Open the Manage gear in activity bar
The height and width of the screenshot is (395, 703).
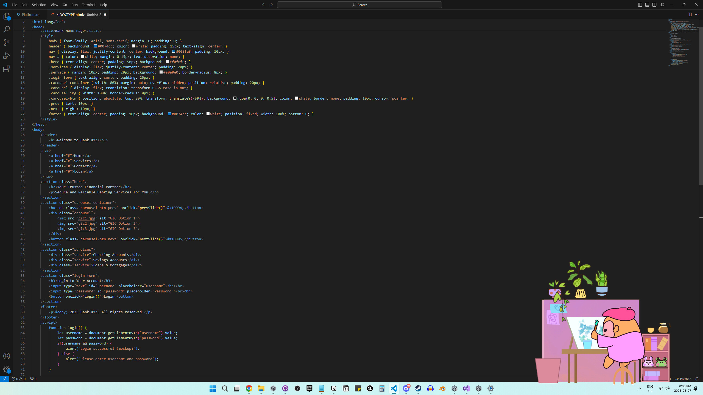point(6,369)
